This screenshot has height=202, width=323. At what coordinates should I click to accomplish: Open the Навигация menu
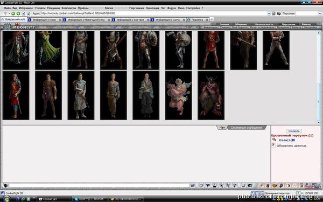click(x=152, y=8)
